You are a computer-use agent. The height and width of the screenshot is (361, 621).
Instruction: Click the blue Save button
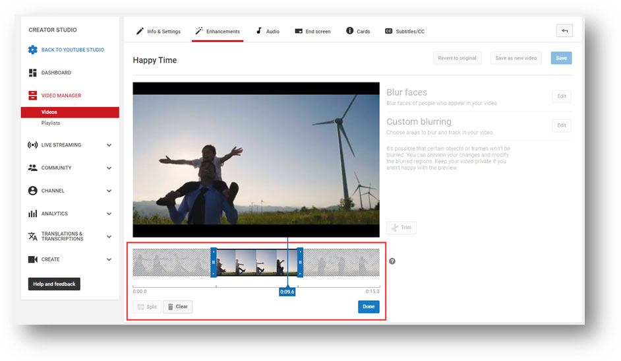pos(561,58)
